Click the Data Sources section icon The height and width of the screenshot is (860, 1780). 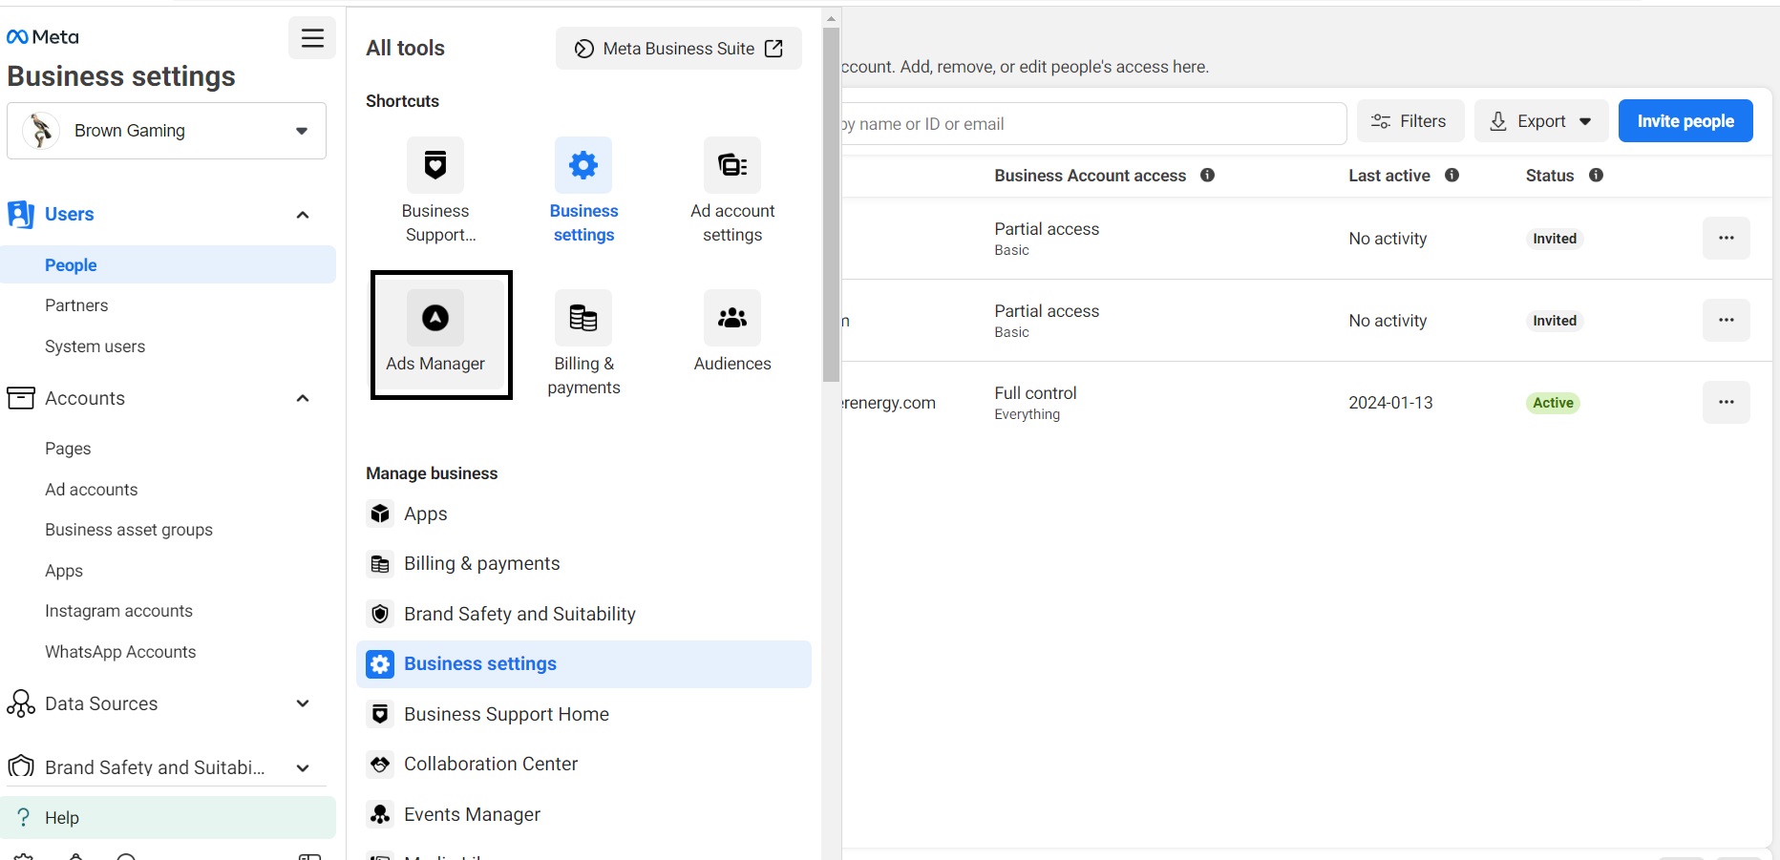point(21,703)
